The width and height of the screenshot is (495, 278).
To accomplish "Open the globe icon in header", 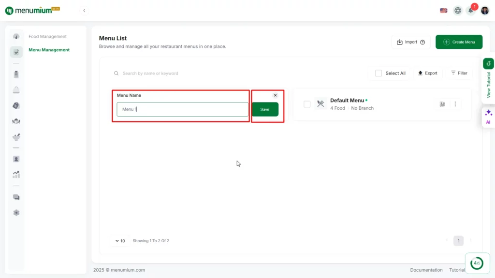I will 458,11.
